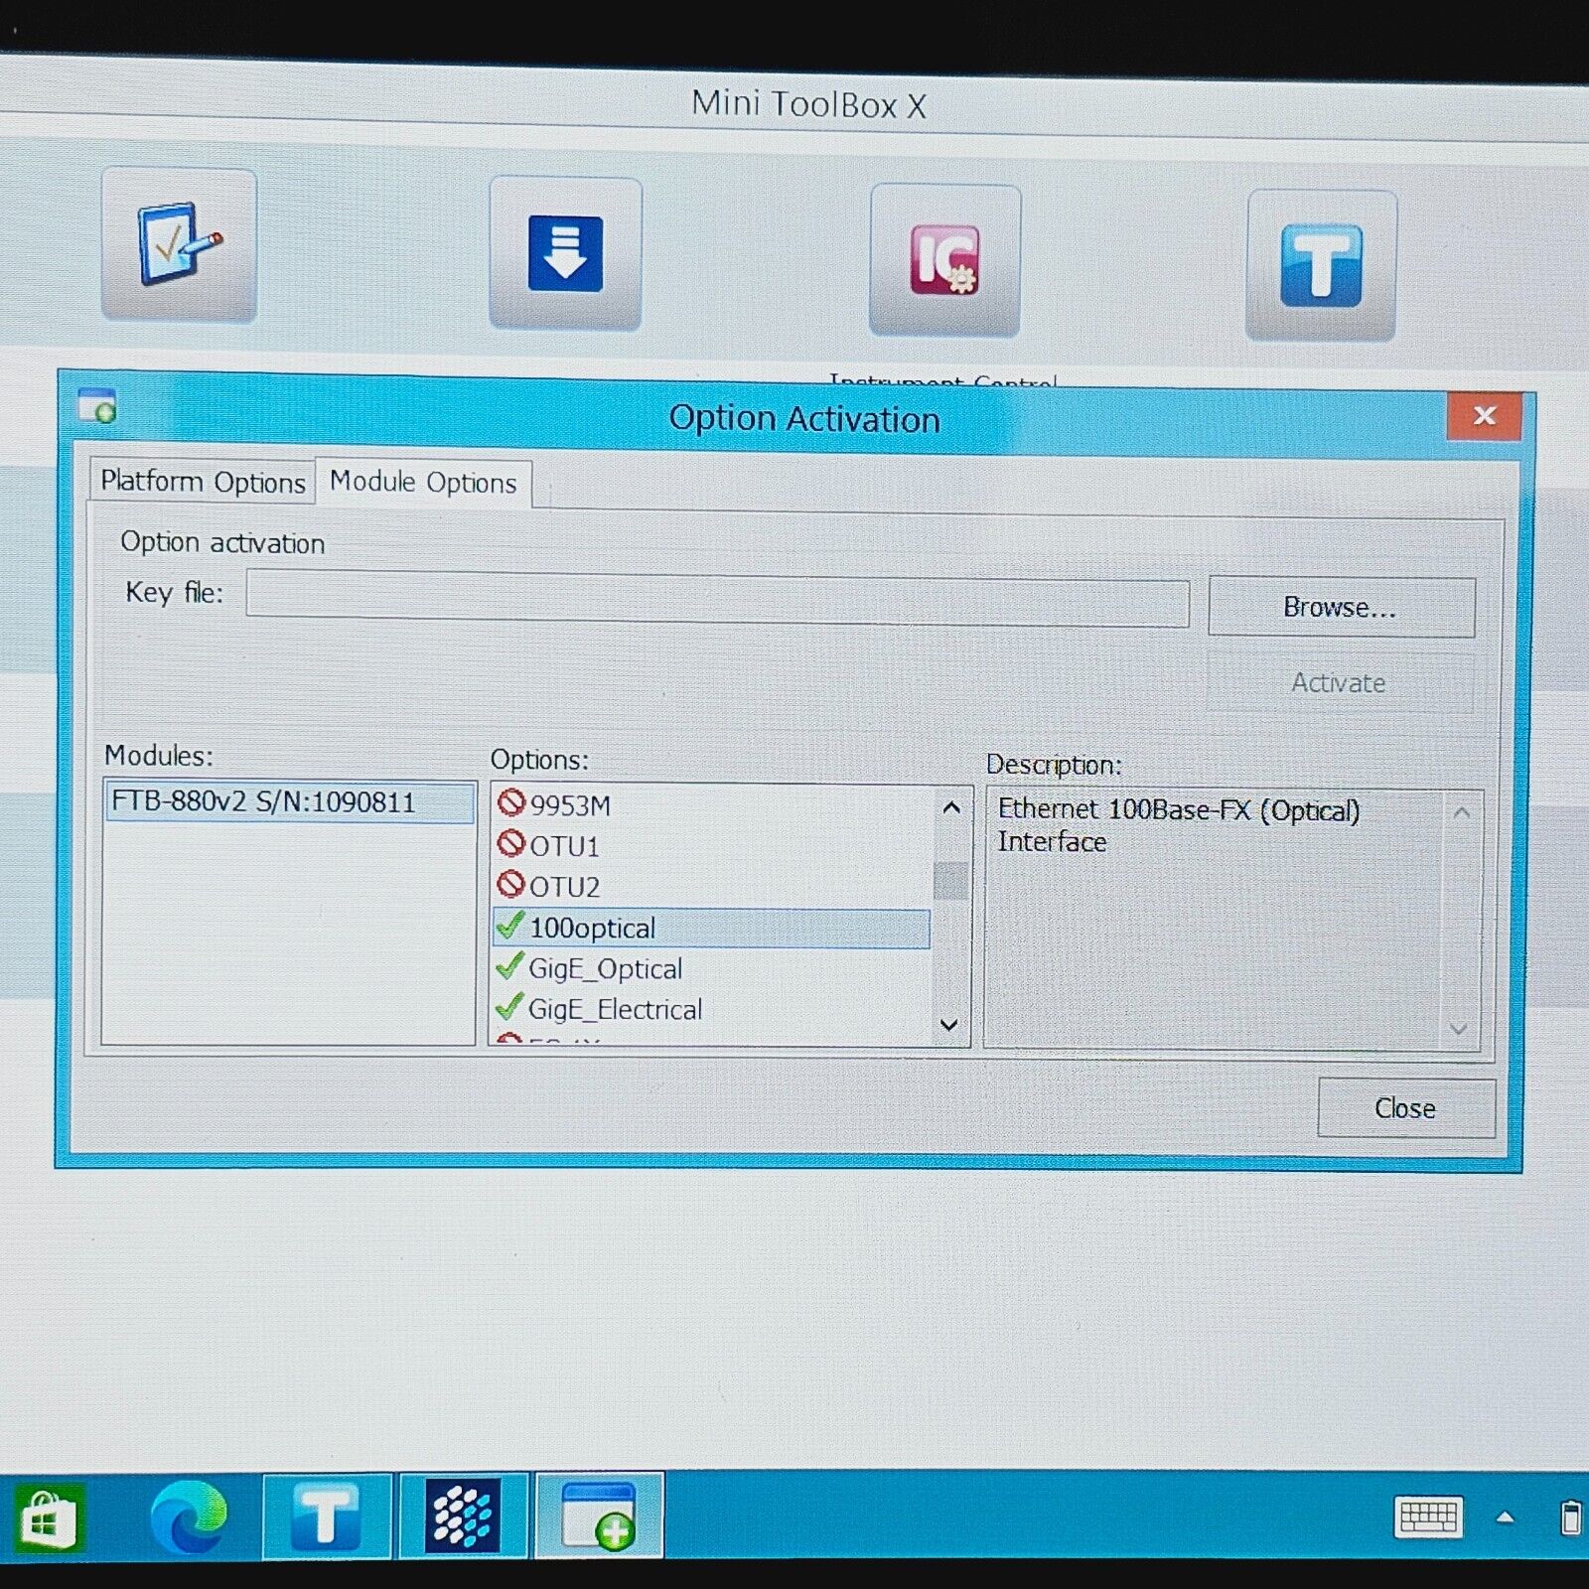Show hidden tray icons arrow
The image size is (1589, 1589).
click(1505, 1517)
